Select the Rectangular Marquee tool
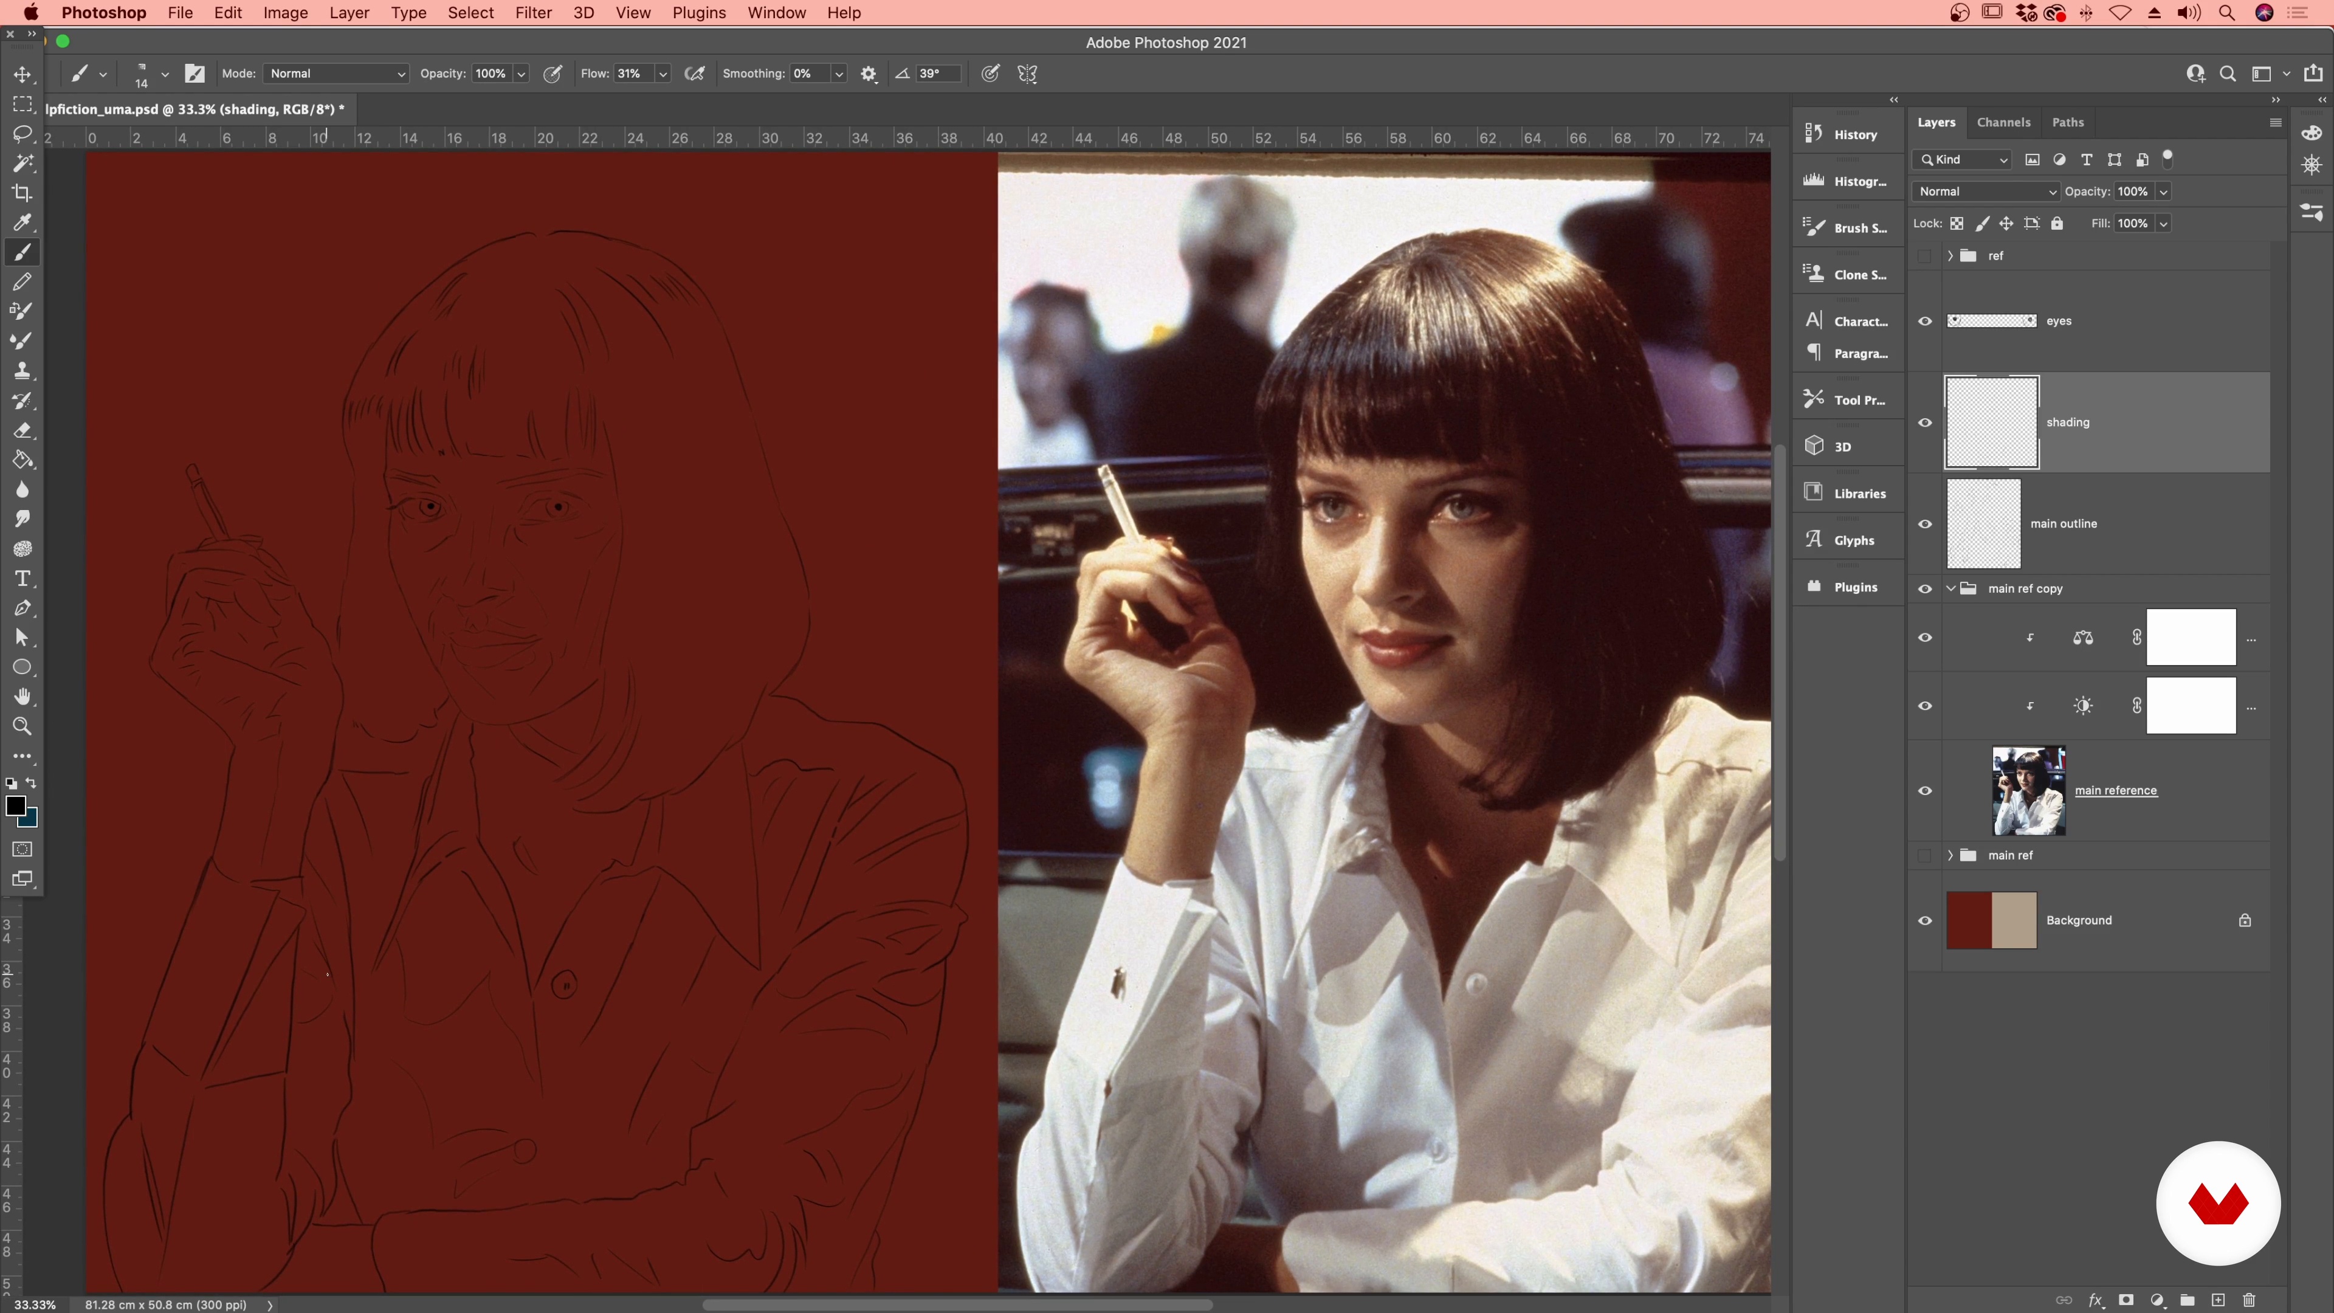Viewport: 2334px width, 1313px height. click(x=22, y=104)
